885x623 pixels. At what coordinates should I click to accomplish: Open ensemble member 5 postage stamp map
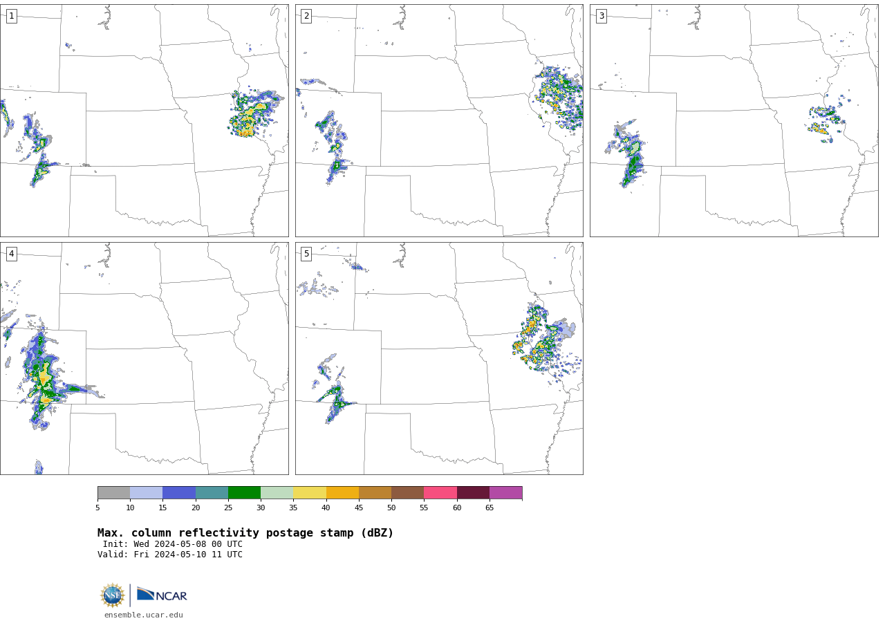coord(439,358)
